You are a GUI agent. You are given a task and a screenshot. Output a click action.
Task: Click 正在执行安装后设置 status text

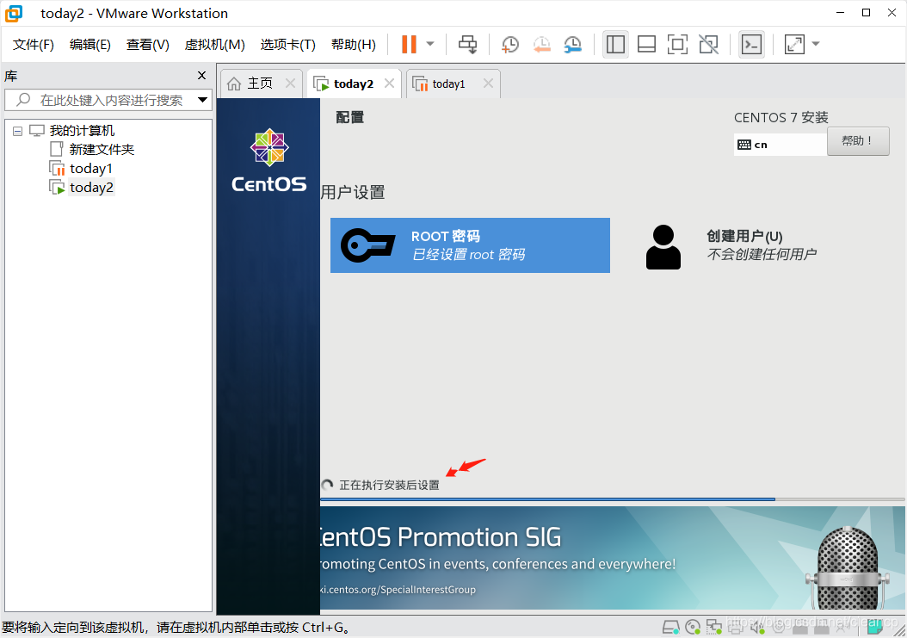tap(389, 485)
